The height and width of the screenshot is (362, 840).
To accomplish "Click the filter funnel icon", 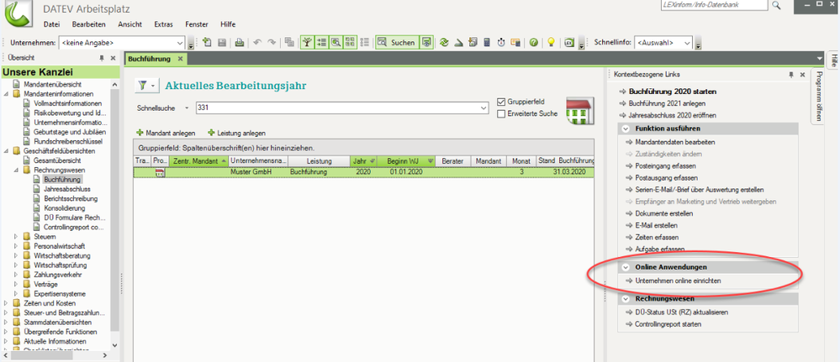I will coord(142,85).
